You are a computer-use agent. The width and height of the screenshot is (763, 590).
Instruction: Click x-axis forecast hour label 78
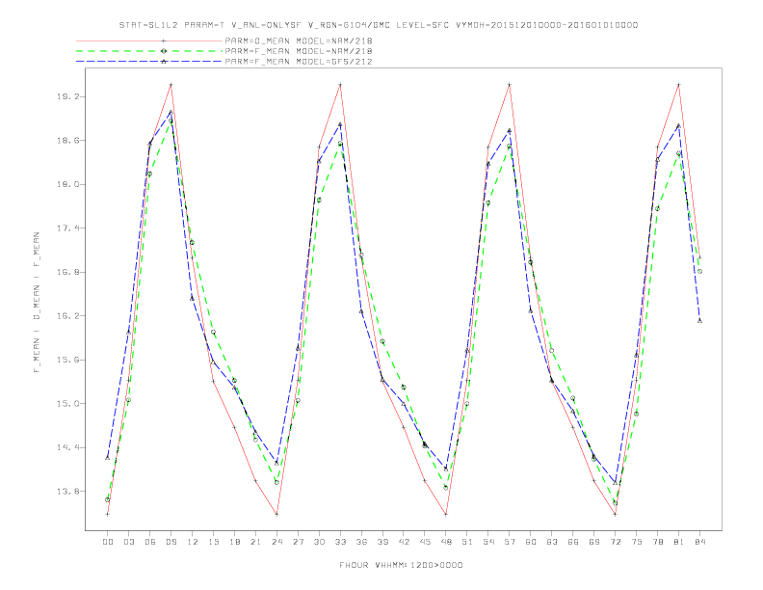[x=658, y=542]
